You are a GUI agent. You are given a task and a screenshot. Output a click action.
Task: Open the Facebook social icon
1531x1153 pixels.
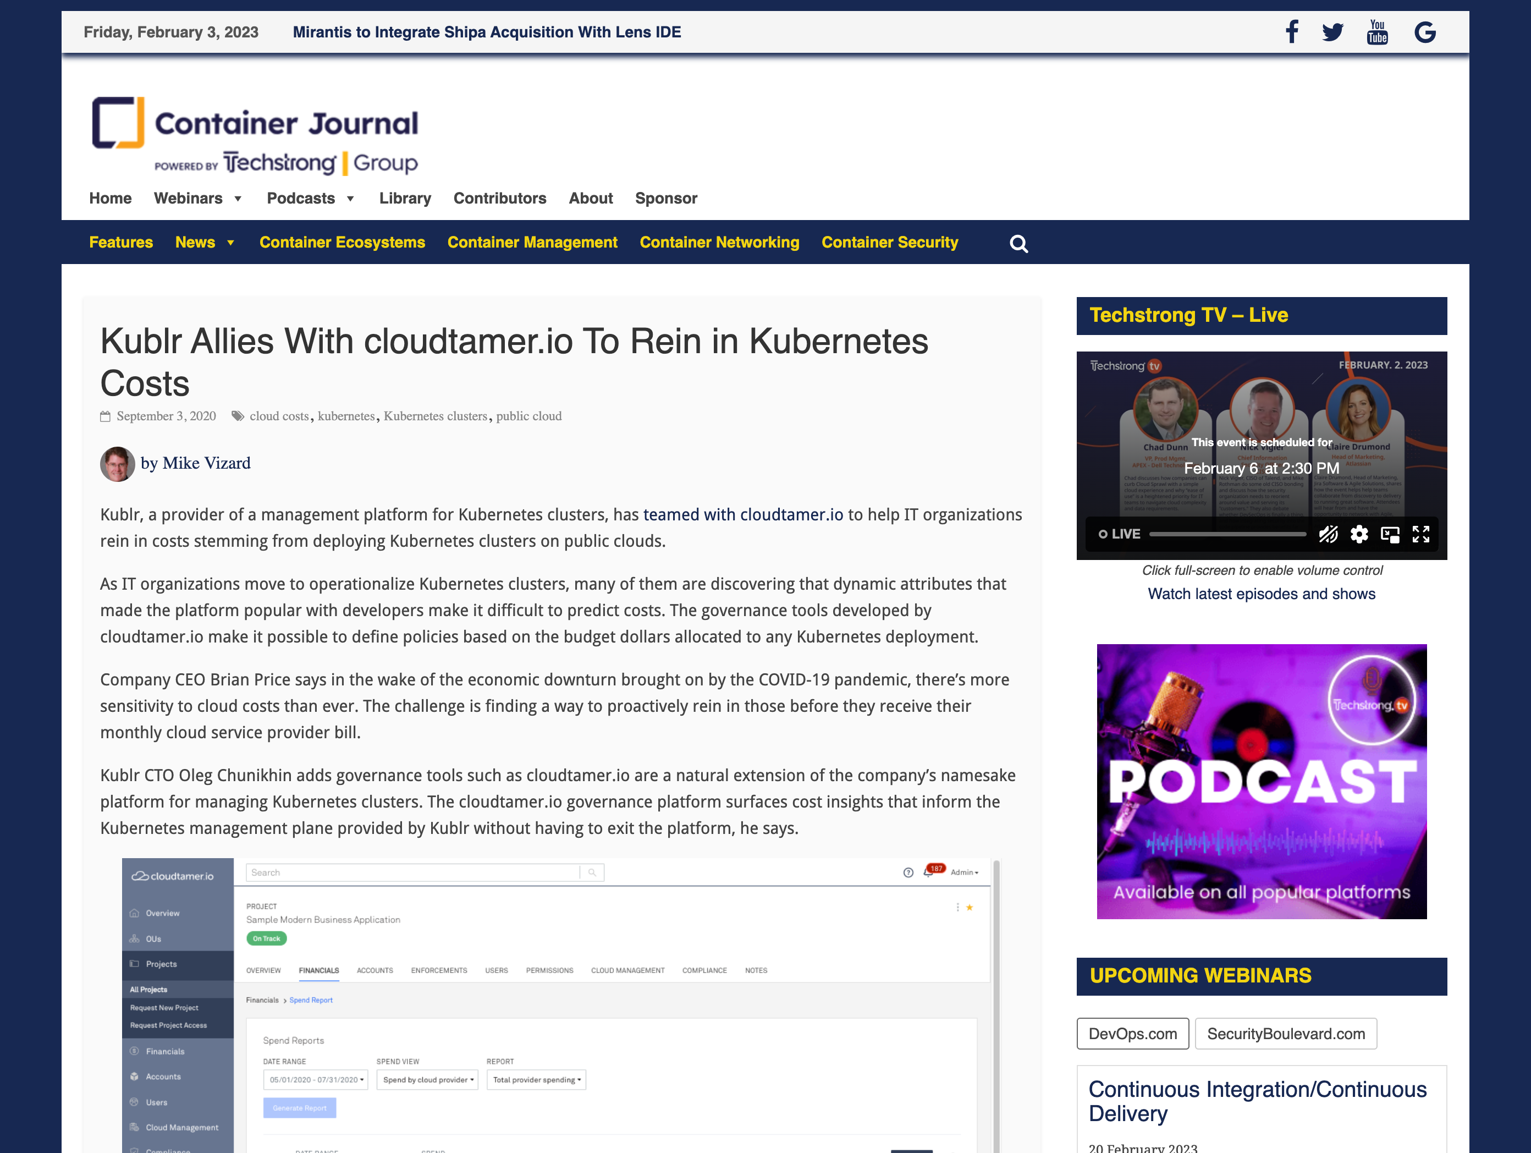pos(1292,32)
